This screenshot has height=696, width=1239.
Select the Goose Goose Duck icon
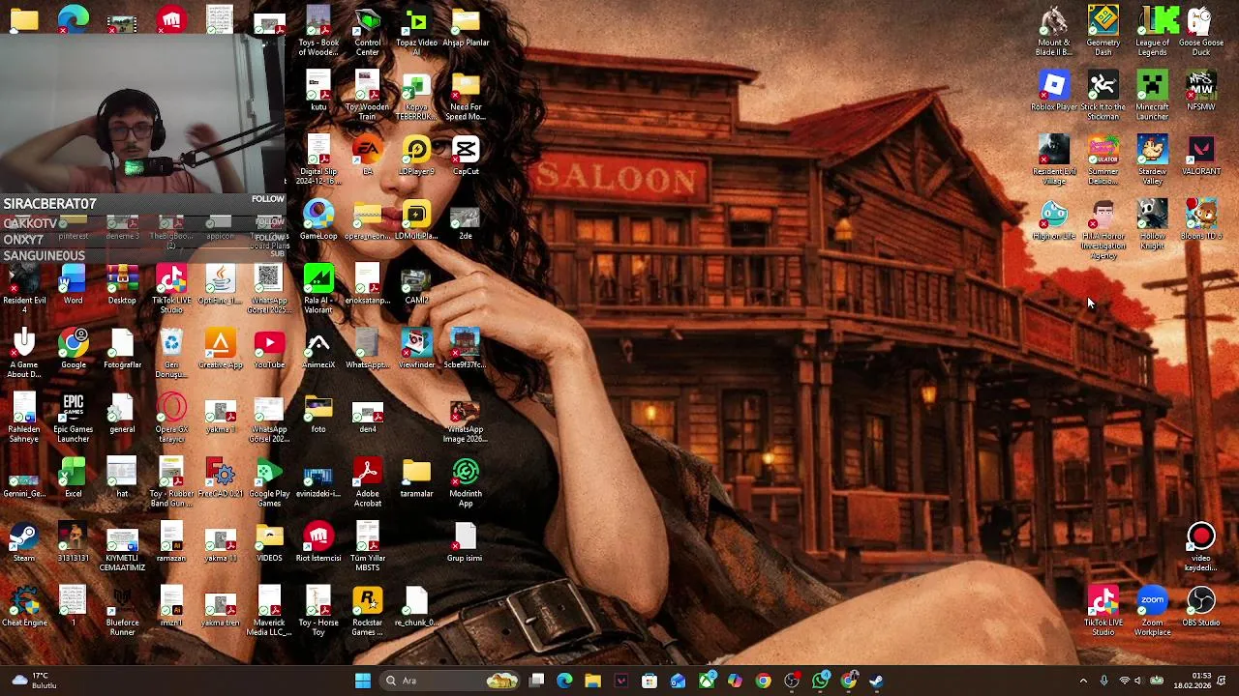1201,30
